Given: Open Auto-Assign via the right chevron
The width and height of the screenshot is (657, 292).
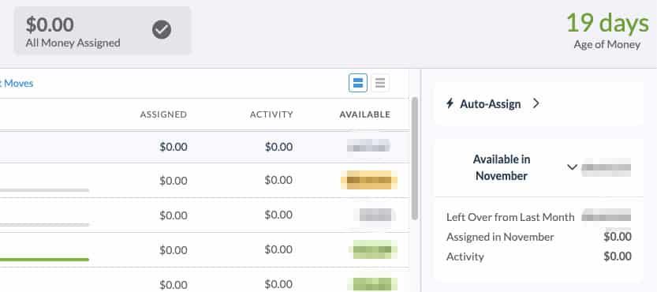Looking at the screenshot, I should point(536,103).
